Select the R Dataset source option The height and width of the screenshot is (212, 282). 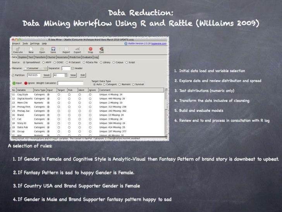[67, 63]
